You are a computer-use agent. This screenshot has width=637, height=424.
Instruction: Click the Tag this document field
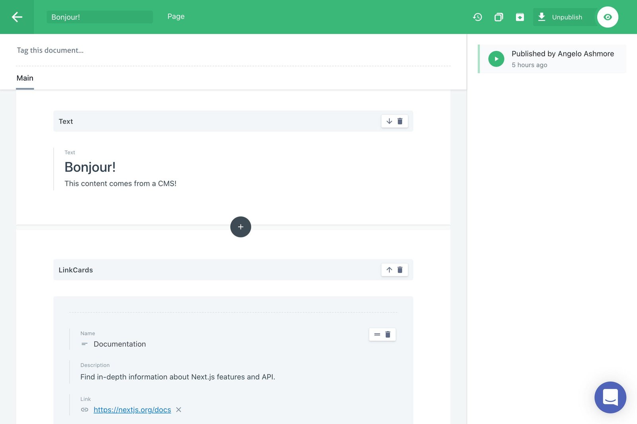pos(50,50)
